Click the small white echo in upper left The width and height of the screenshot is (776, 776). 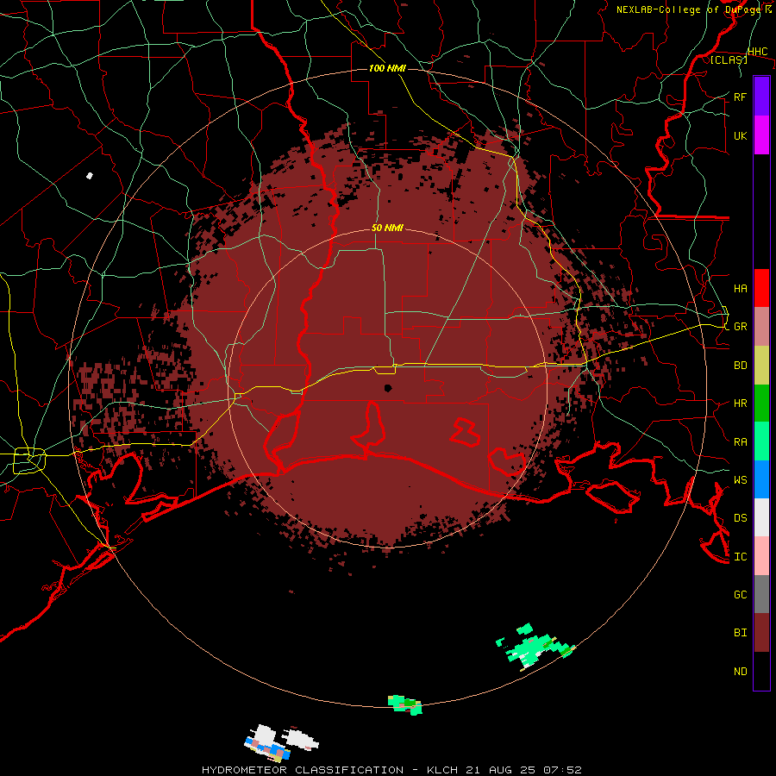90,176
